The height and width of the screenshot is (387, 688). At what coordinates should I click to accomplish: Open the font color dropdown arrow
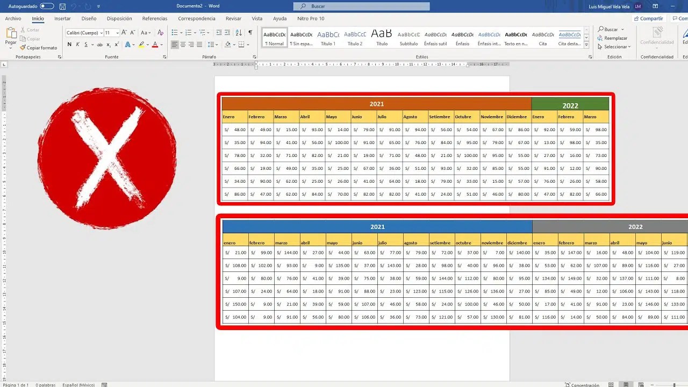tap(162, 45)
